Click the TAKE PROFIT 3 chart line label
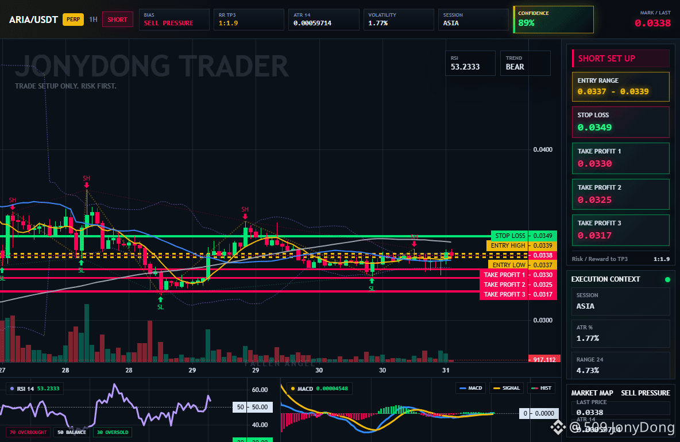This screenshot has width=680, height=442. (504, 294)
